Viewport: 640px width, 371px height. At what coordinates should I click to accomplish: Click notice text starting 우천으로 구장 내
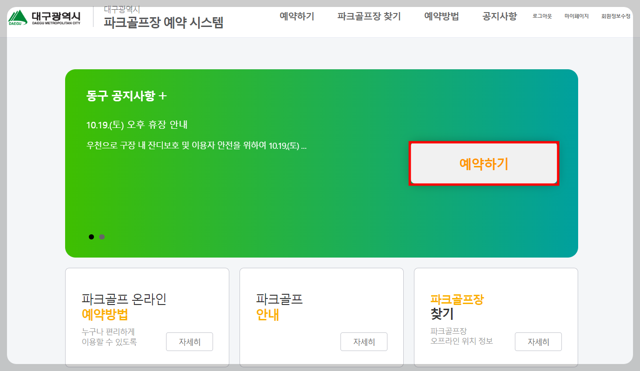[196, 146]
